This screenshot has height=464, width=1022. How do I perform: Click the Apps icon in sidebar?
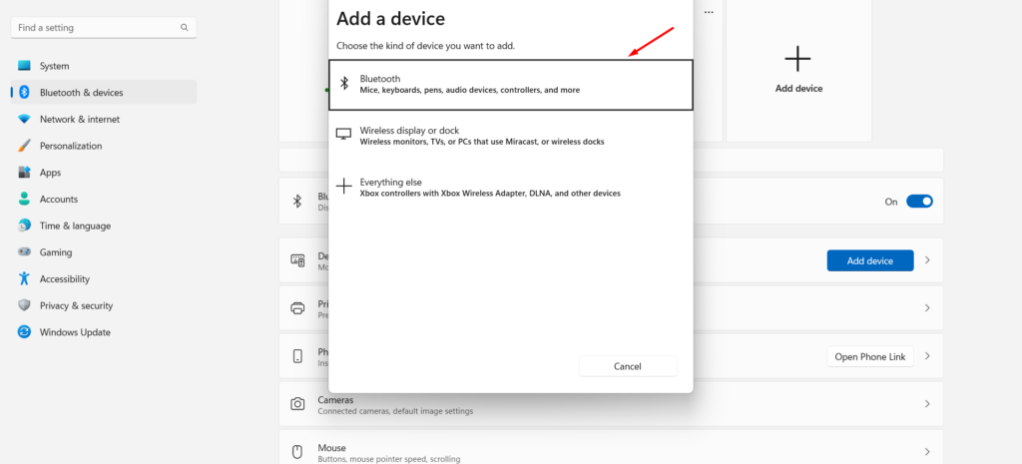[24, 173]
